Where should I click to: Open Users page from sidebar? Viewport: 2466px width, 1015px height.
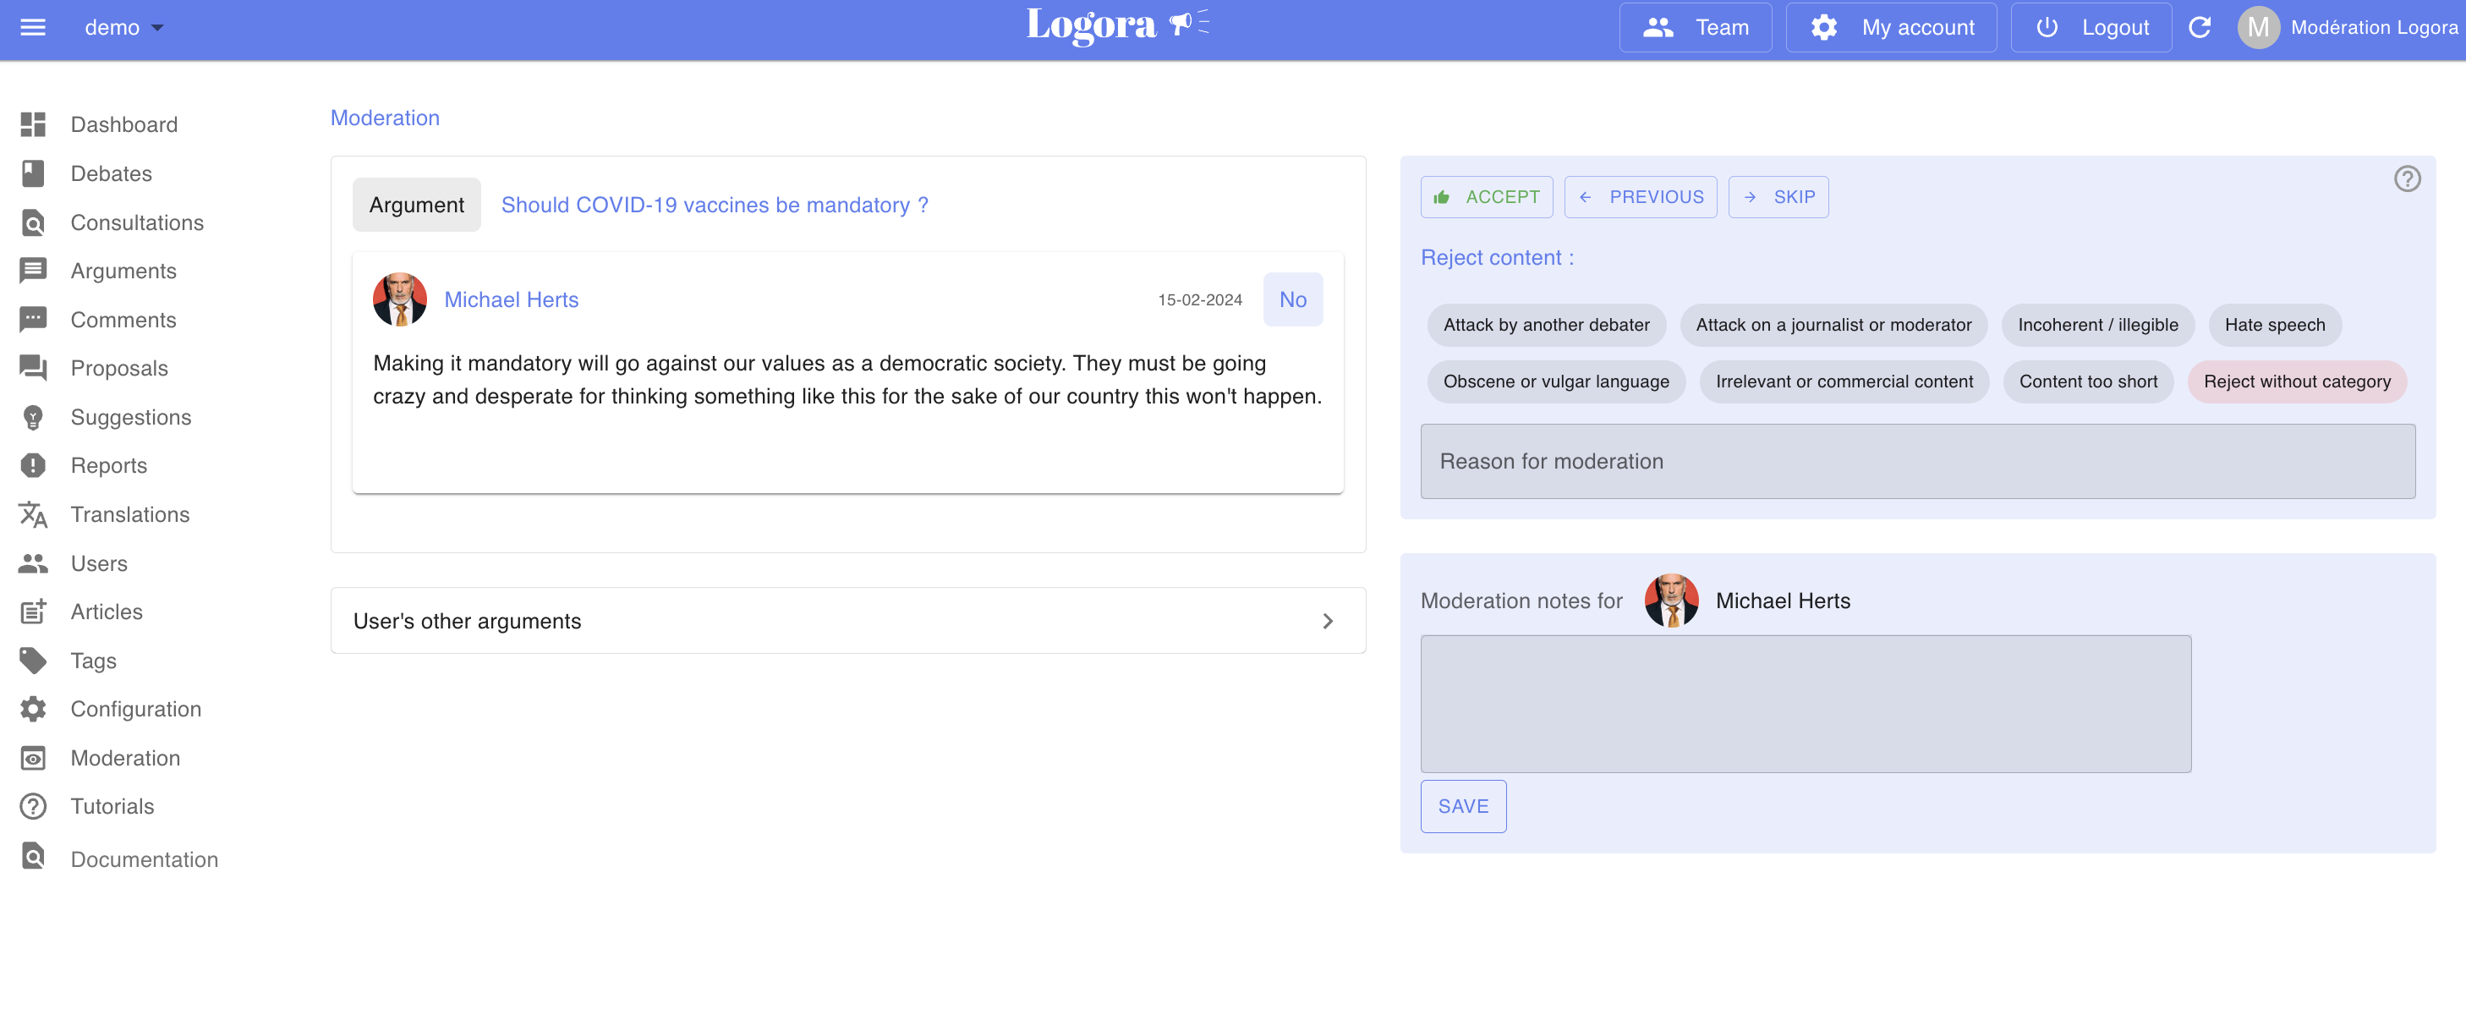tap(99, 563)
